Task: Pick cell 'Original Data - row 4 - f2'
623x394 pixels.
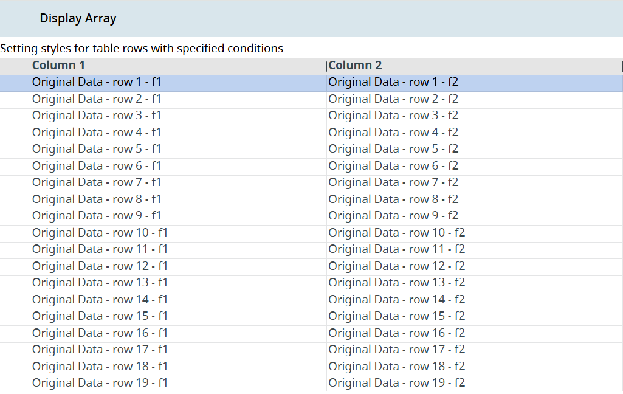Action: [x=393, y=133]
